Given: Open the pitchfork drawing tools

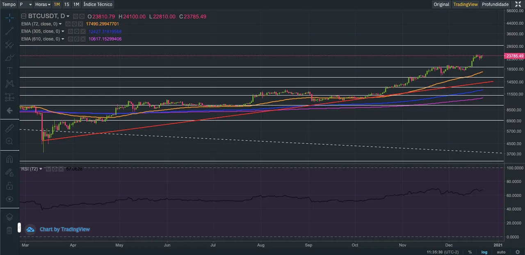Looking at the screenshot, I should [x=9, y=44].
